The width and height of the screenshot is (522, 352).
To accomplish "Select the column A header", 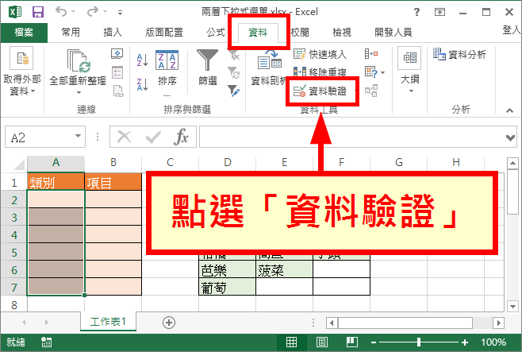I will pyautogui.click(x=56, y=163).
